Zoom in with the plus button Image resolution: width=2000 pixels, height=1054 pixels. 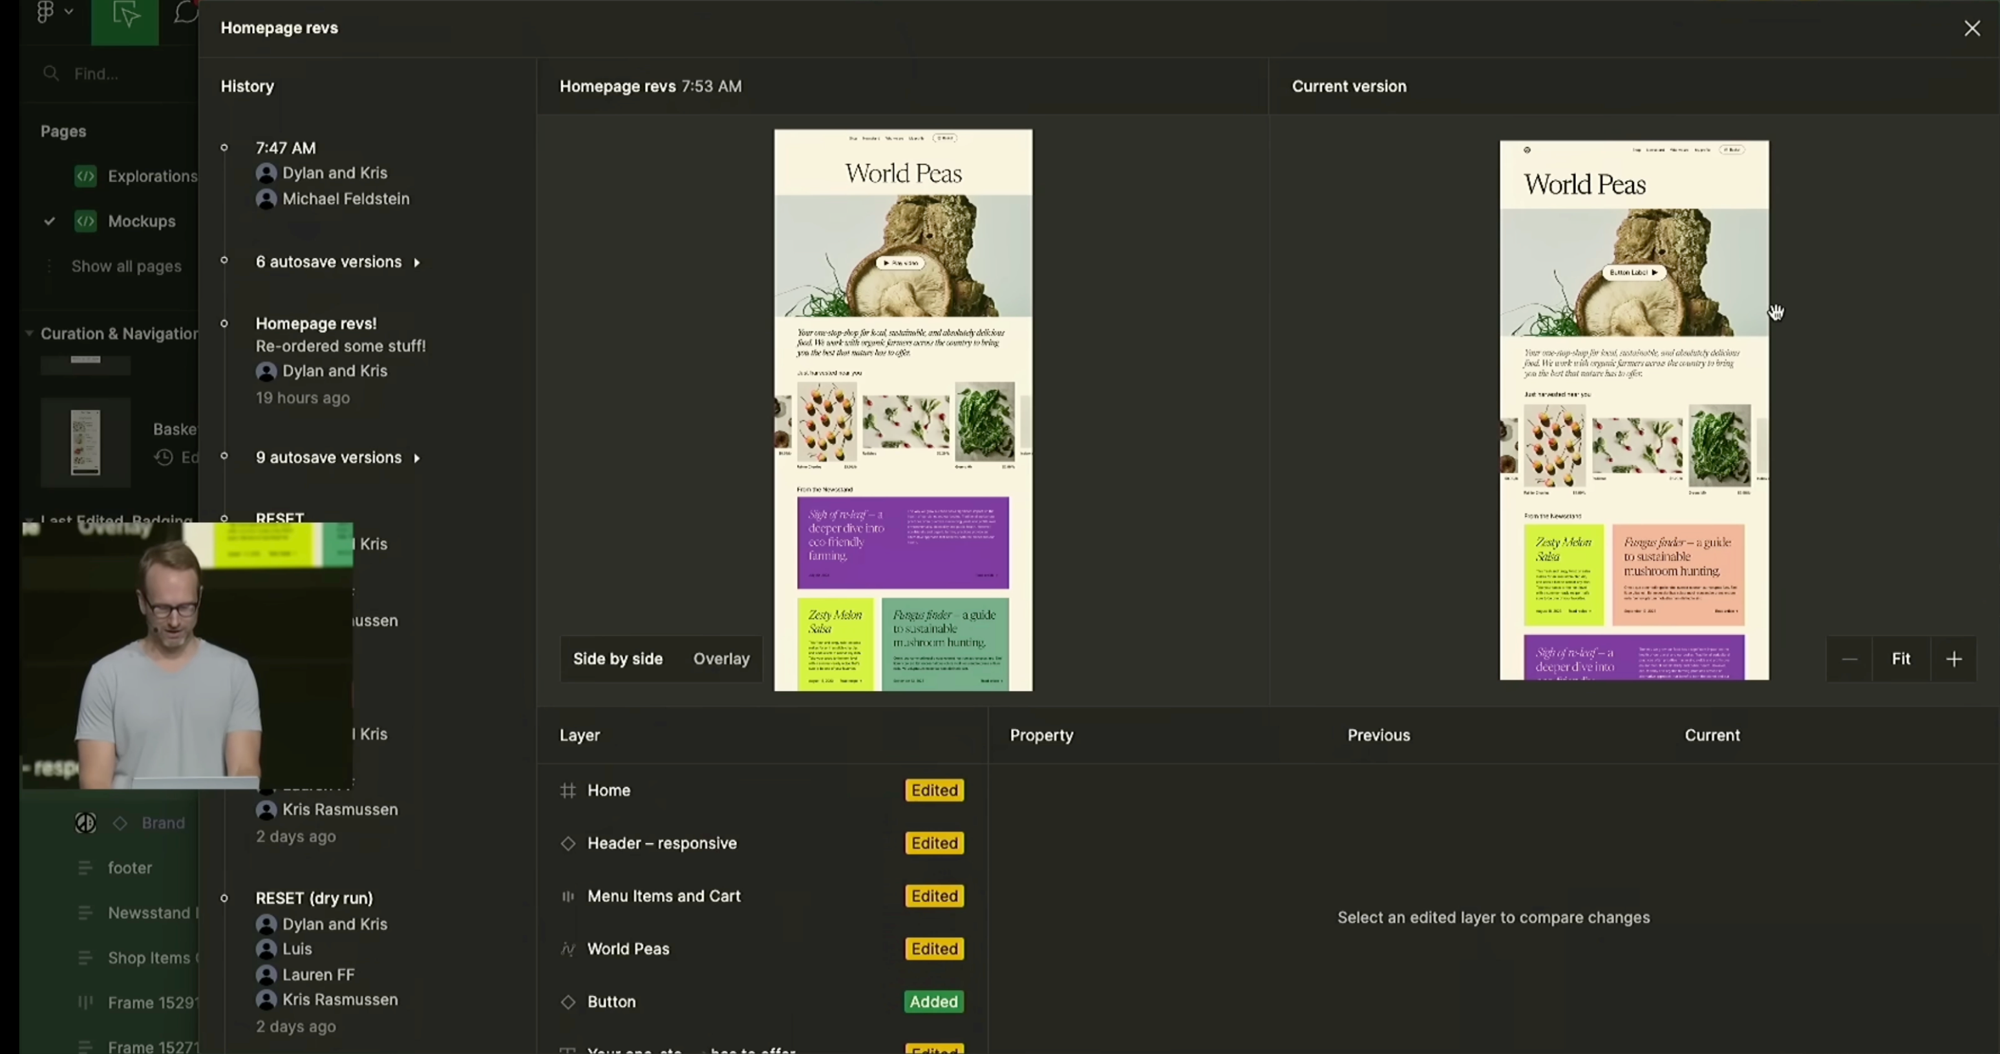(1953, 659)
